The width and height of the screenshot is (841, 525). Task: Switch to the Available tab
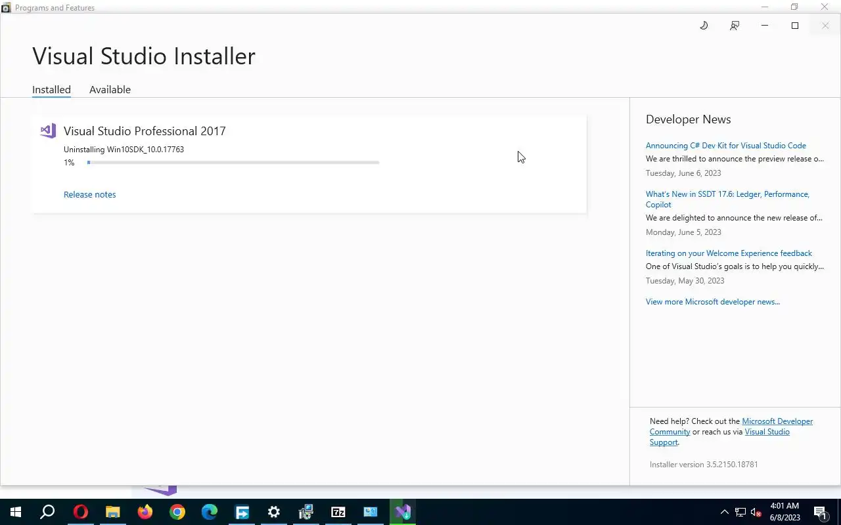coord(110,90)
